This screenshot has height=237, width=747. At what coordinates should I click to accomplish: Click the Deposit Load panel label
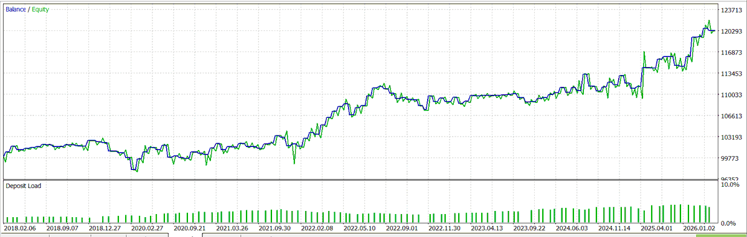24,186
